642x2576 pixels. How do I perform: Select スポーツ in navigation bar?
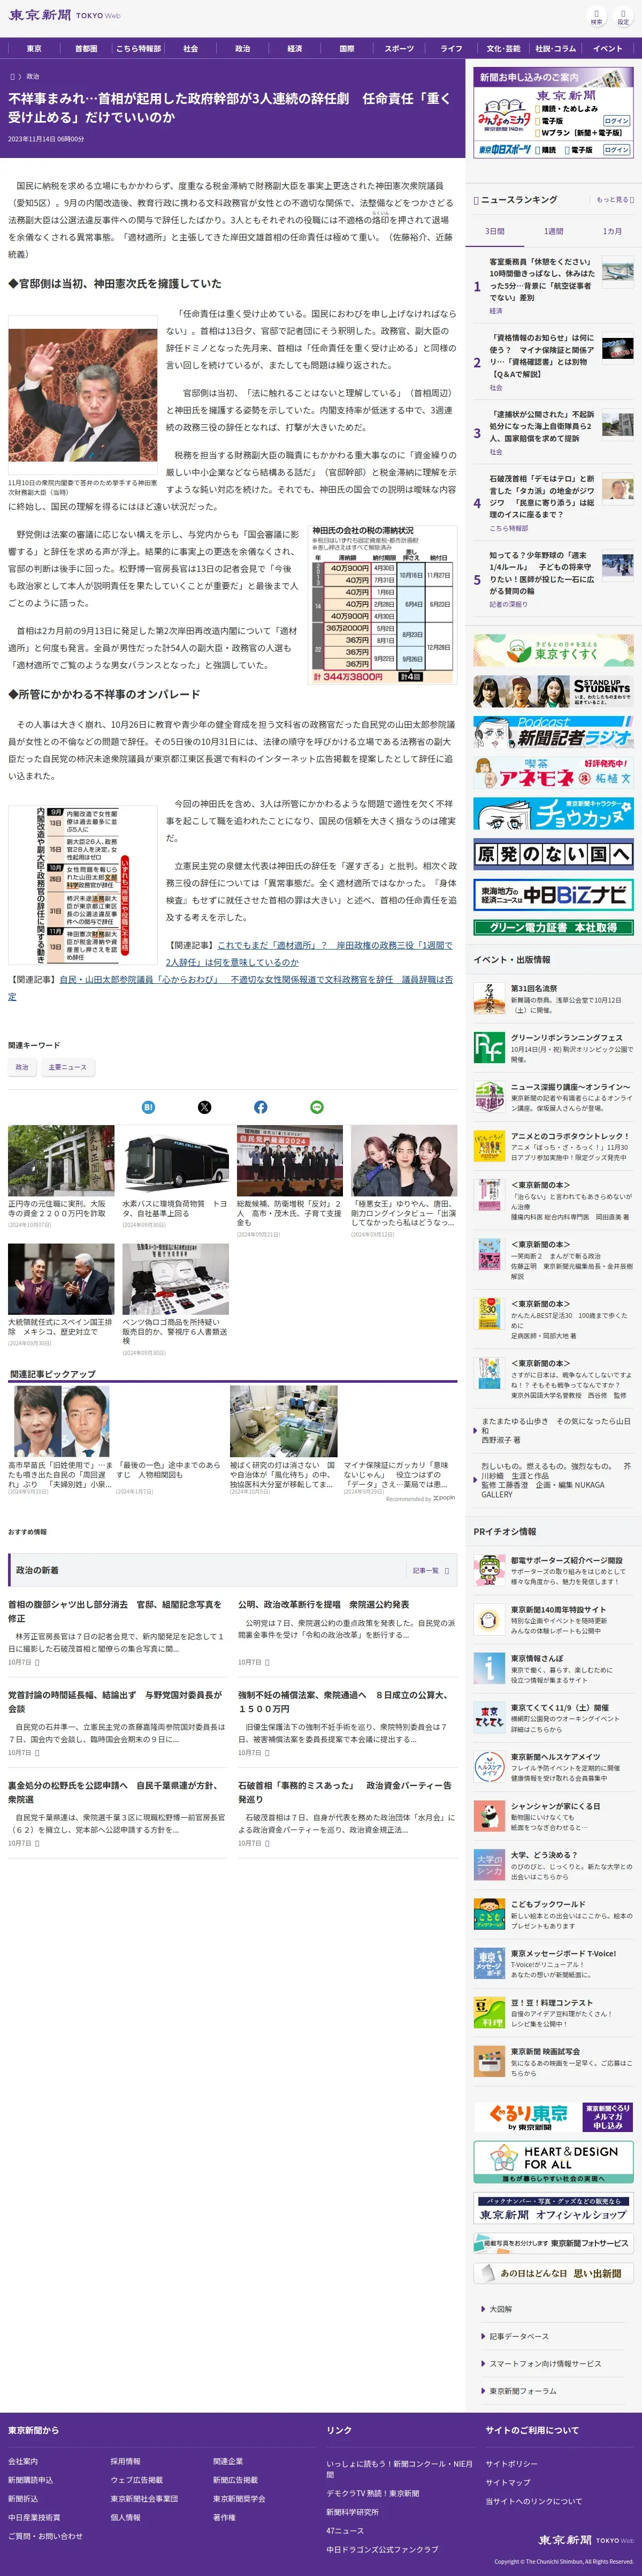click(399, 48)
